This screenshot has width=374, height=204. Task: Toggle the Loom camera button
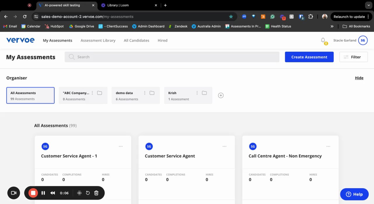[13, 193]
